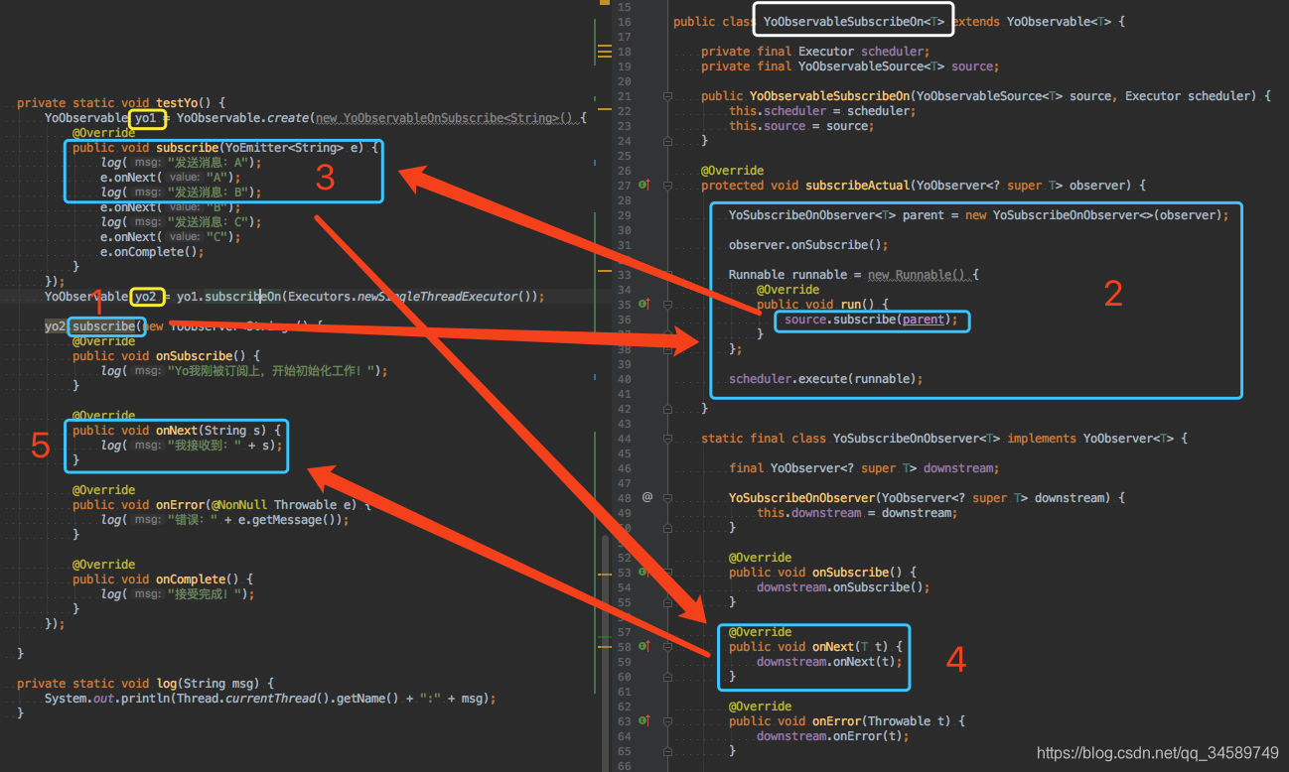Click 'subscribeActual' method name
1289x772 pixels.
pos(857,186)
